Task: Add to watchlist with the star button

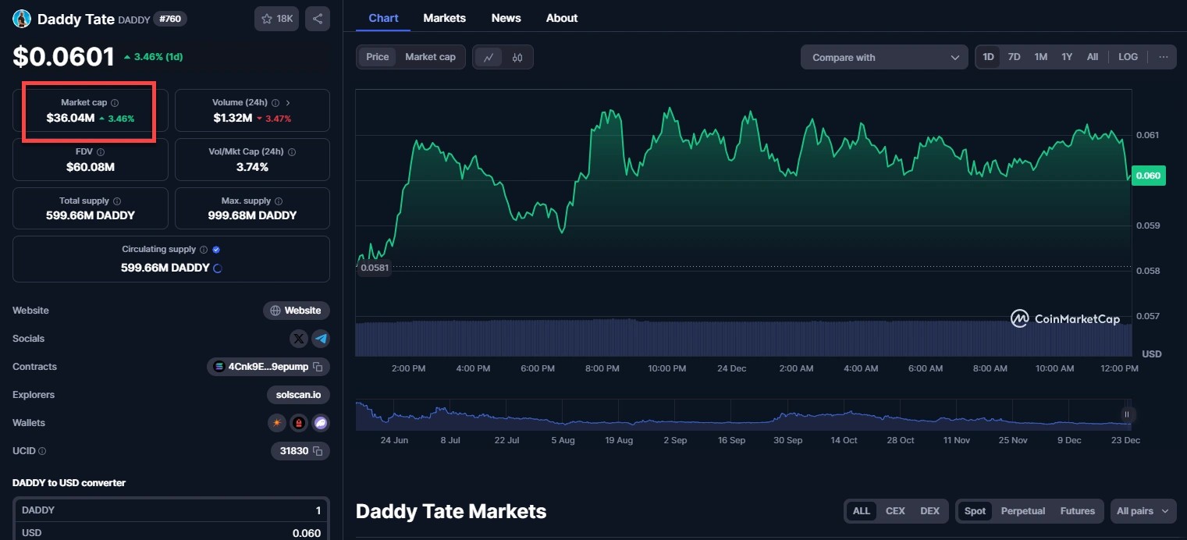Action: tap(276, 19)
